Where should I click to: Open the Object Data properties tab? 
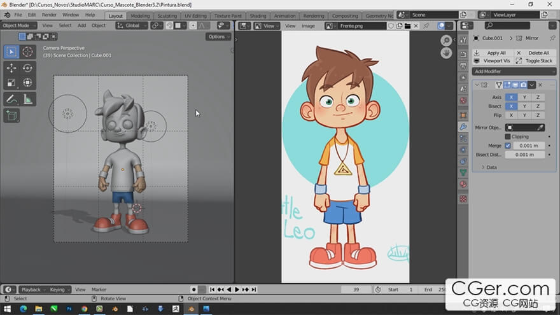[x=463, y=173]
